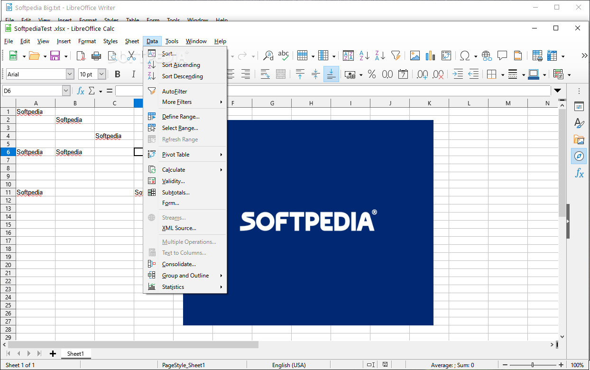Viewport: 590px width, 370px height.
Task: Click the Headers and Footers icon
Action: coord(518,56)
